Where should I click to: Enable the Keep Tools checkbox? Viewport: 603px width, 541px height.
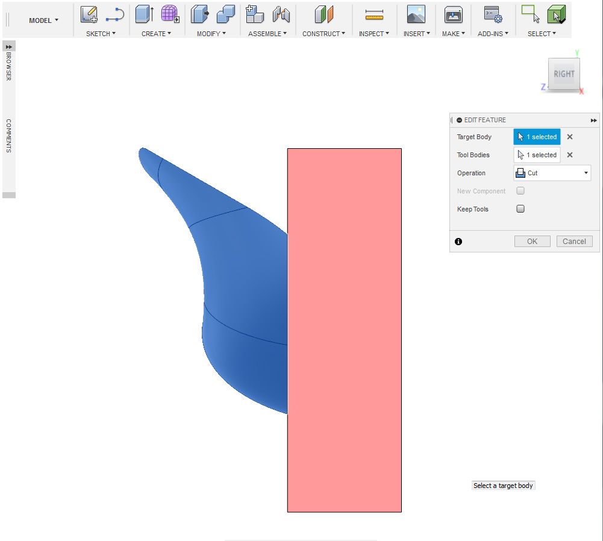click(x=520, y=209)
